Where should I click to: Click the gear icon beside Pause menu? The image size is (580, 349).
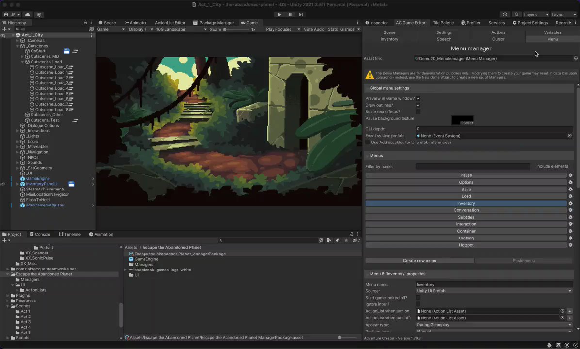(570, 175)
